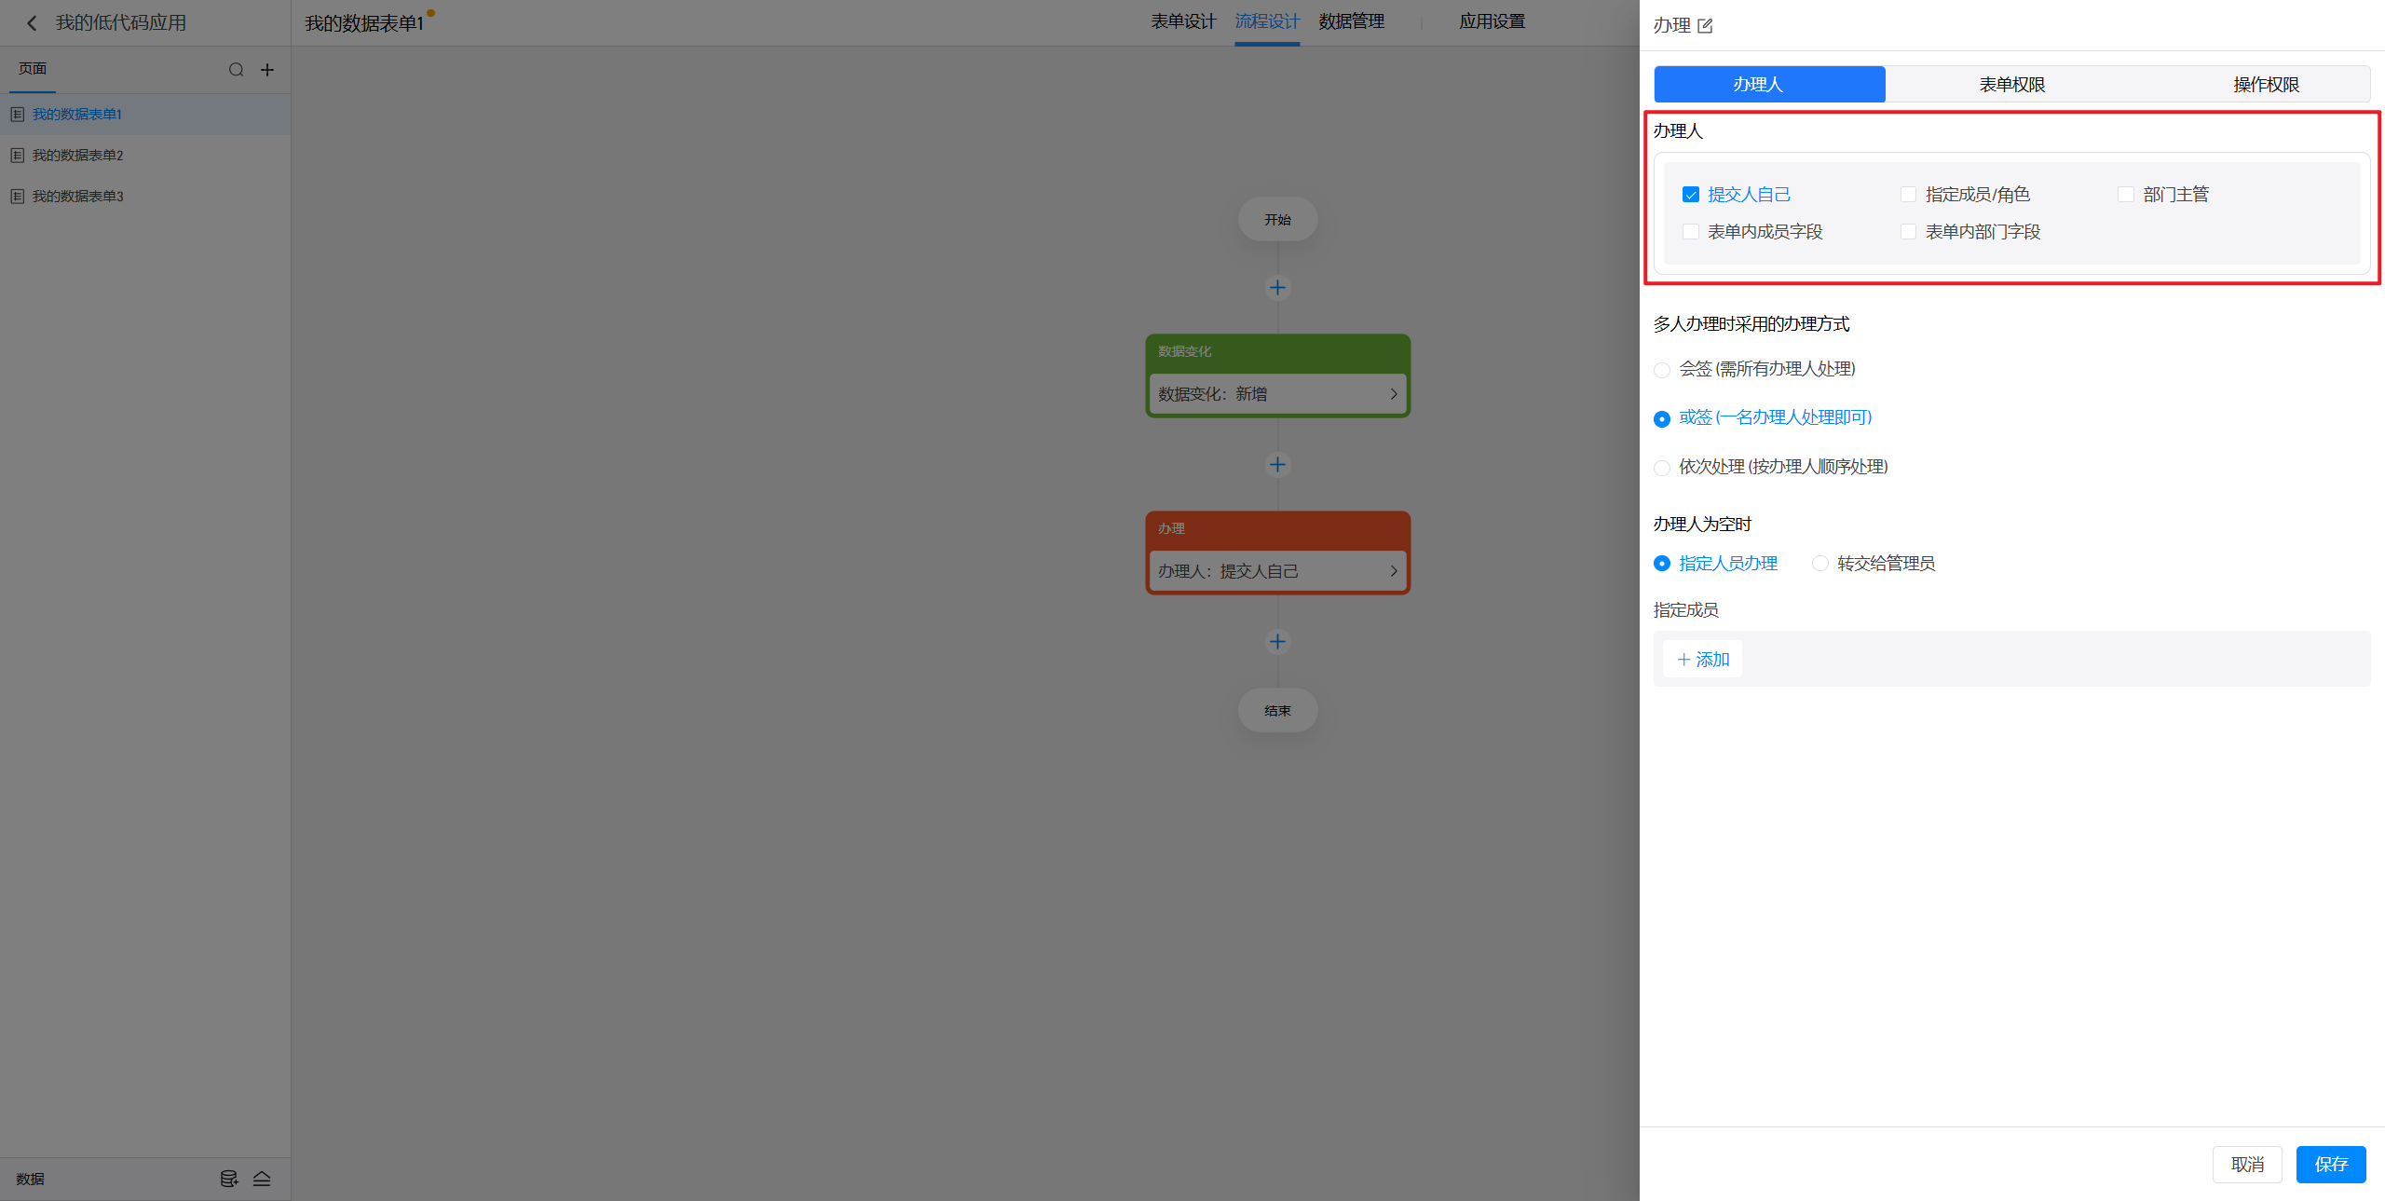The image size is (2385, 1201).
Task: Click plus node below 开始 node
Action: (x=1277, y=288)
